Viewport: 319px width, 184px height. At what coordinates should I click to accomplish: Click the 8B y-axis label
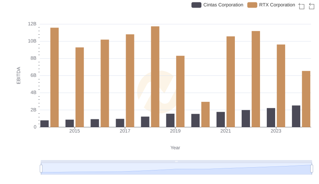(x=33, y=58)
